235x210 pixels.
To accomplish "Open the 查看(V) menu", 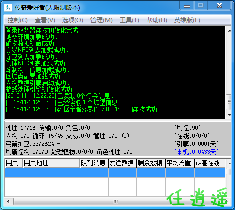I will coord(45,20).
